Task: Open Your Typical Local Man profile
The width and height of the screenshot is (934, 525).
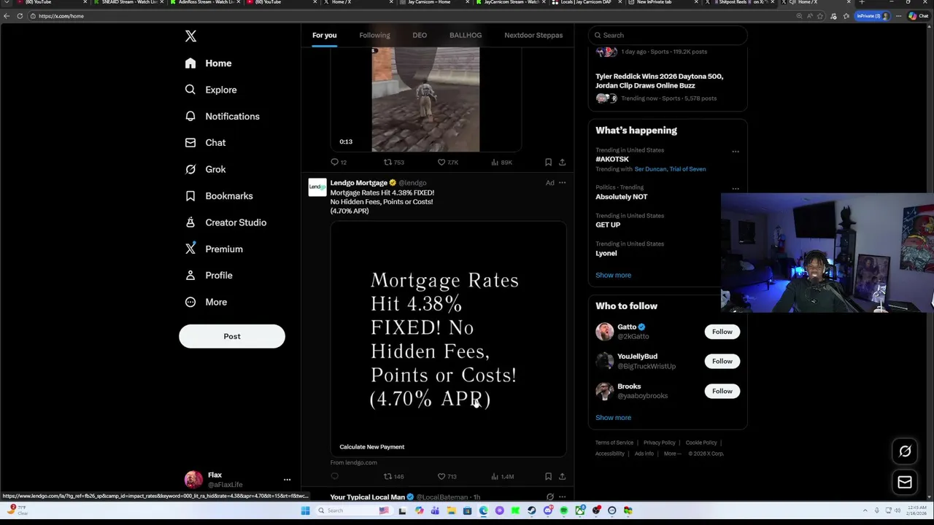Action: (x=367, y=497)
